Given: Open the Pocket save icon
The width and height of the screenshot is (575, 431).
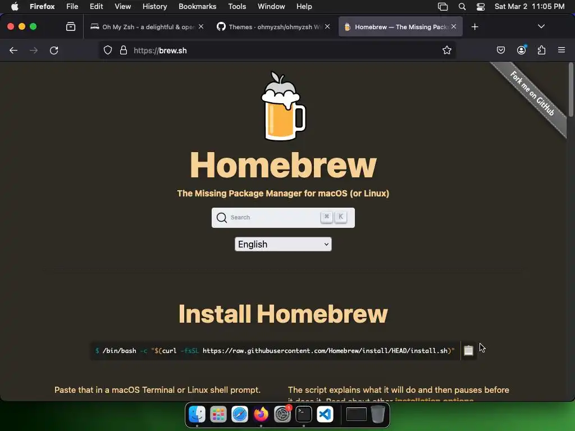Looking at the screenshot, I should 500,50.
